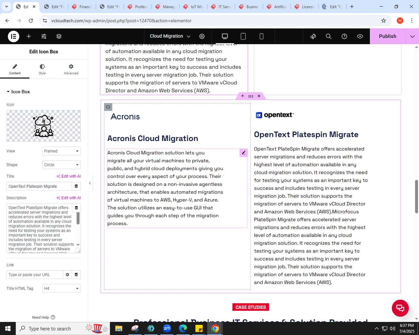This screenshot has width=419, height=335.
Task: Open the Structure layers icon
Action: click(x=59, y=36)
